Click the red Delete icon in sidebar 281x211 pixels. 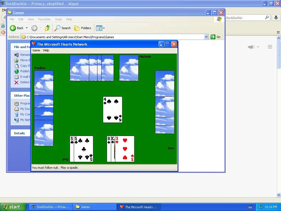click(16, 82)
